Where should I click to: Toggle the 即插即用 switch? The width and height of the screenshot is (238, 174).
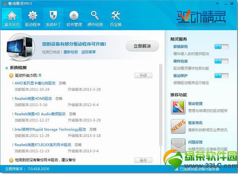(221, 47)
